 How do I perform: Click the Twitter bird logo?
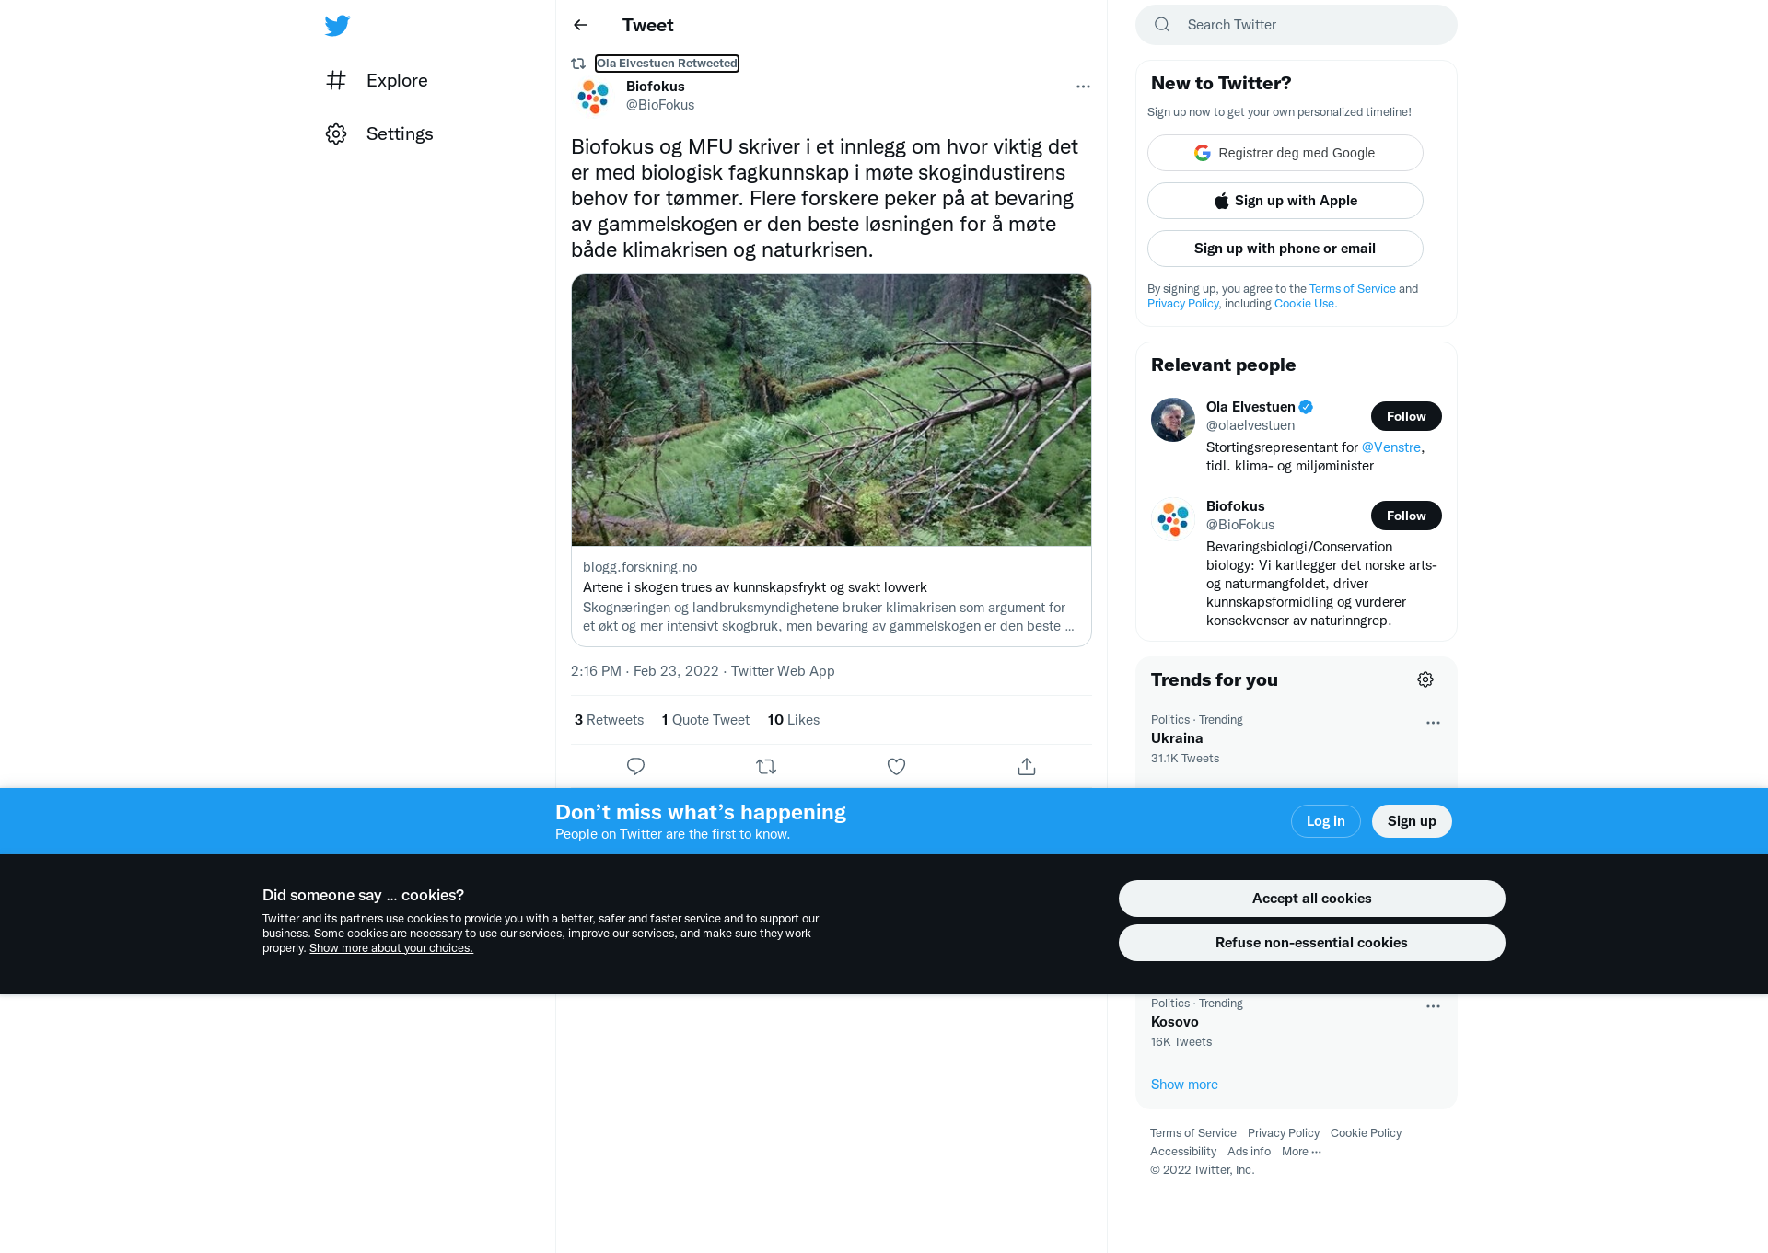pyautogui.click(x=337, y=26)
